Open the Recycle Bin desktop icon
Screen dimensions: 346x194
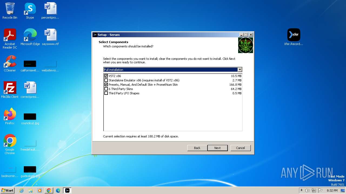10,11
